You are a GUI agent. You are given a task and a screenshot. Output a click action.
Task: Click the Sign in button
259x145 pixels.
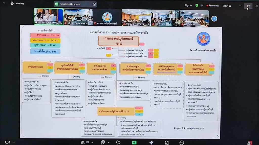(x=188, y=6)
